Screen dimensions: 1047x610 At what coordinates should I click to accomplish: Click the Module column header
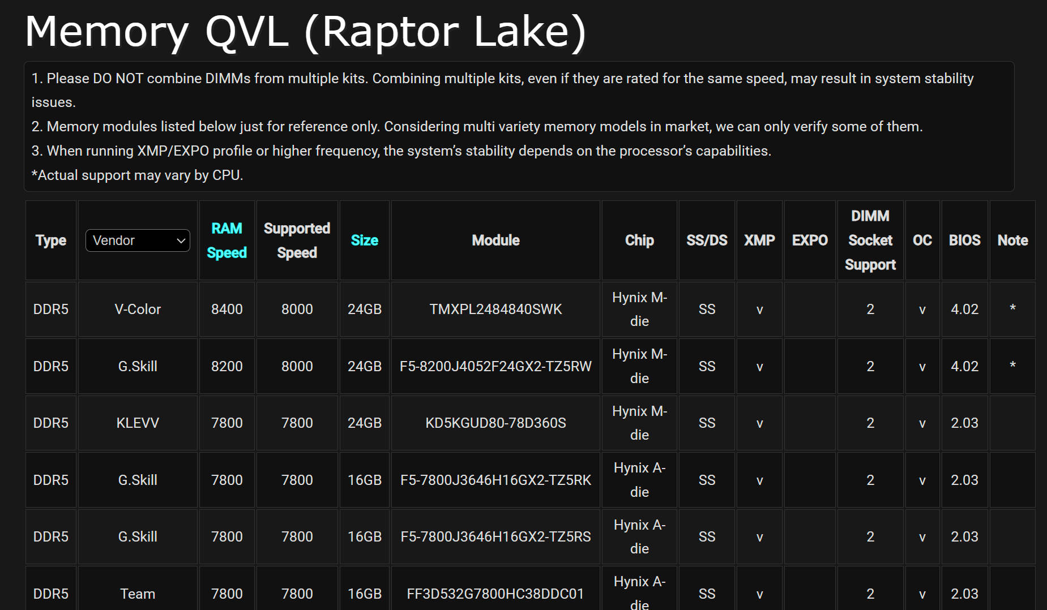click(495, 240)
